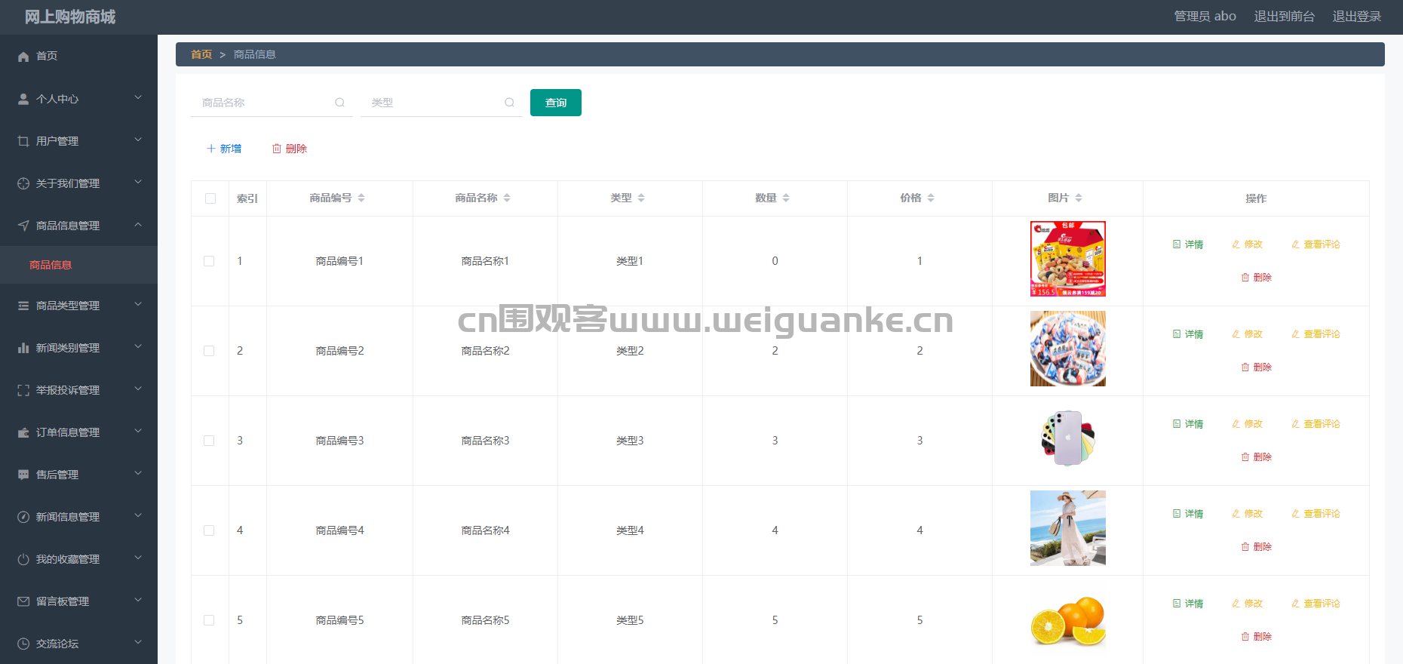Click sort arrows on 商品编号 column
This screenshot has width=1403, height=664.
[x=361, y=198]
